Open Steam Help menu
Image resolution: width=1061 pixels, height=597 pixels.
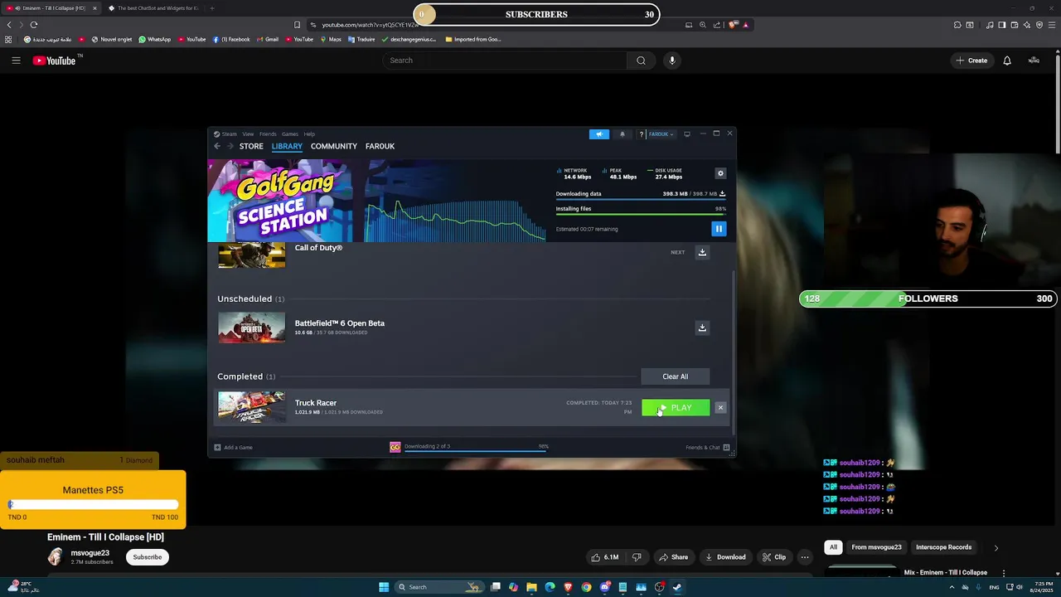pyautogui.click(x=309, y=134)
